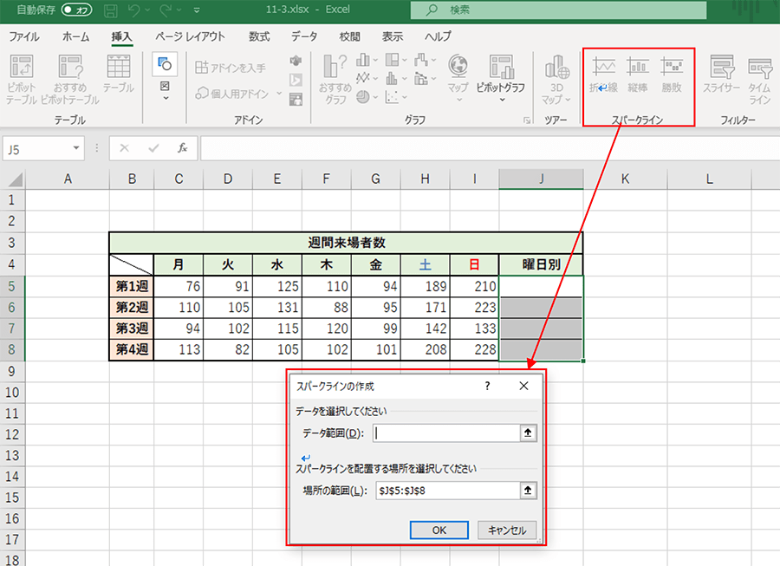
Task: Collapse dialog via データ範囲 range selector button
Action: (528, 433)
